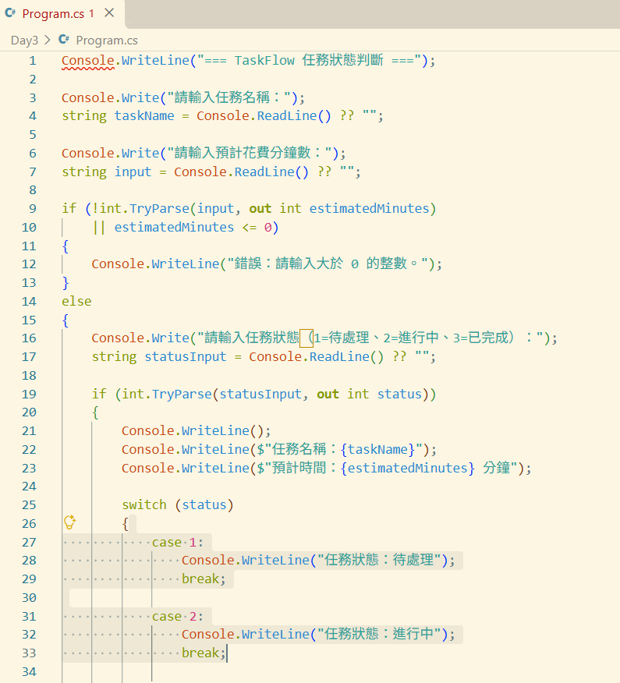Click 'case 1:' on line 27
Viewport: 620px width, 683px height.
tap(178, 543)
